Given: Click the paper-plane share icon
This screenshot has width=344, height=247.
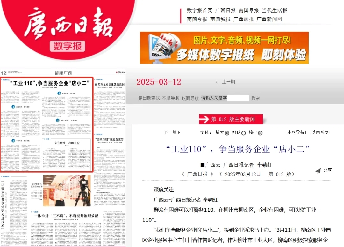Looking at the screenshot, I should pos(318,171).
